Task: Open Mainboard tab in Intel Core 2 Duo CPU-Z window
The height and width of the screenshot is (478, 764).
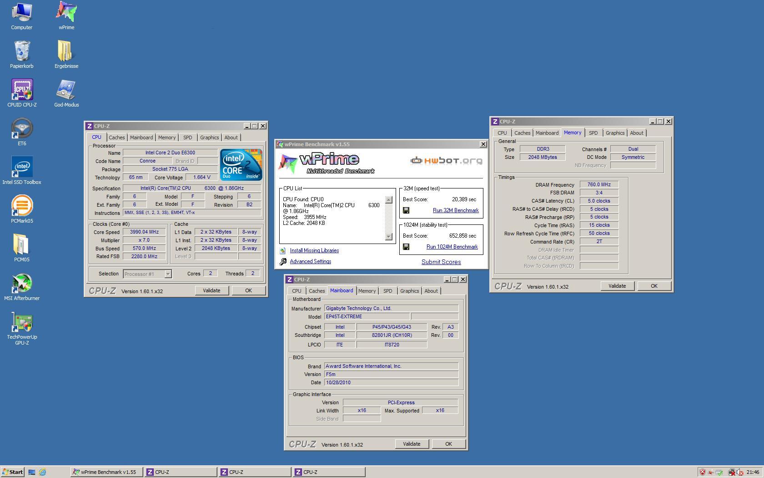Action: click(141, 137)
